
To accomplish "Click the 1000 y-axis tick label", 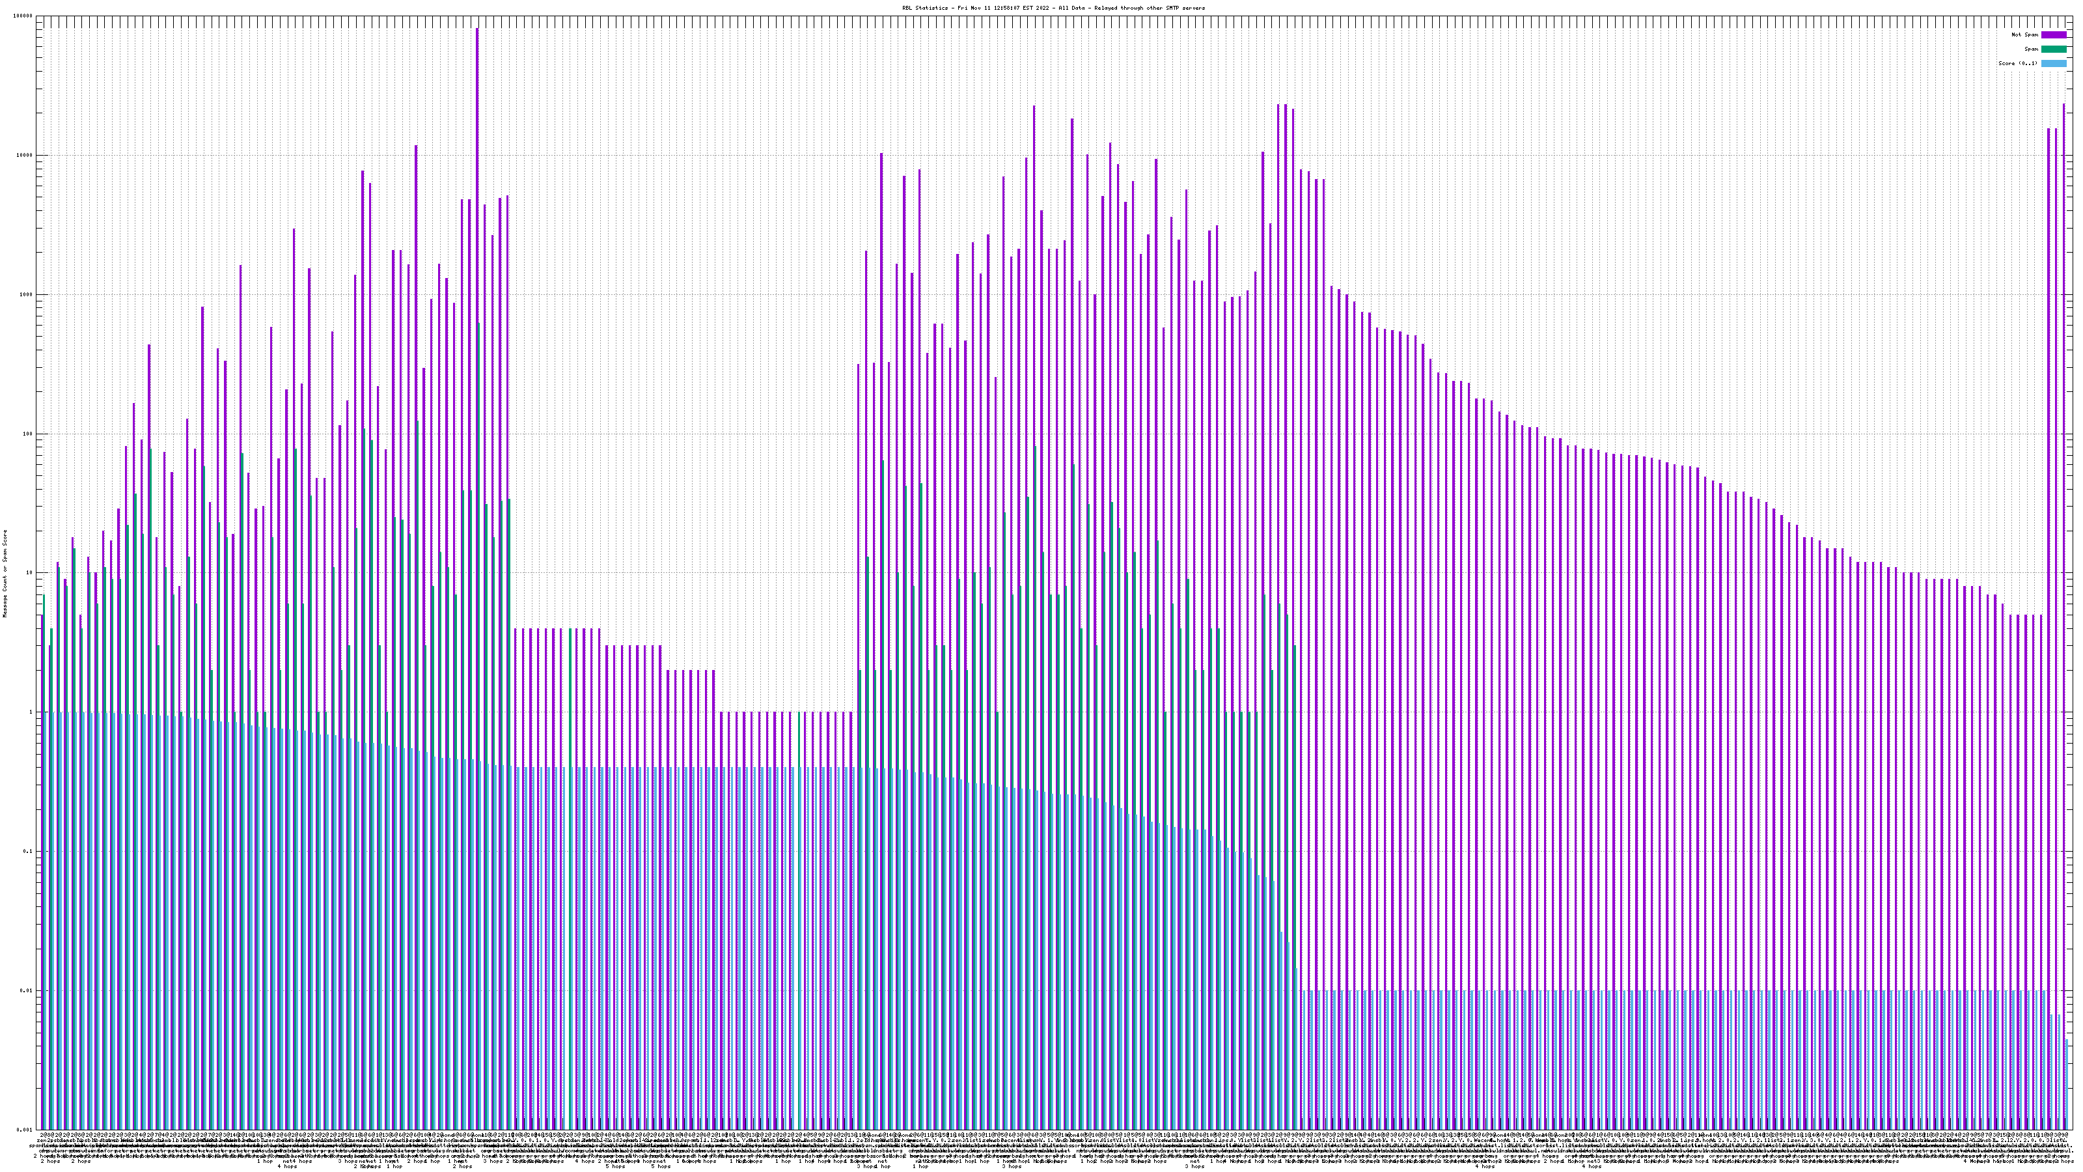I will pos(27,294).
